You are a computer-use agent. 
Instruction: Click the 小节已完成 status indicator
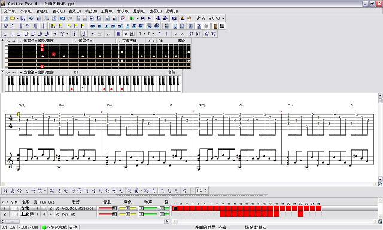pyautogui.click(x=54, y=228)
